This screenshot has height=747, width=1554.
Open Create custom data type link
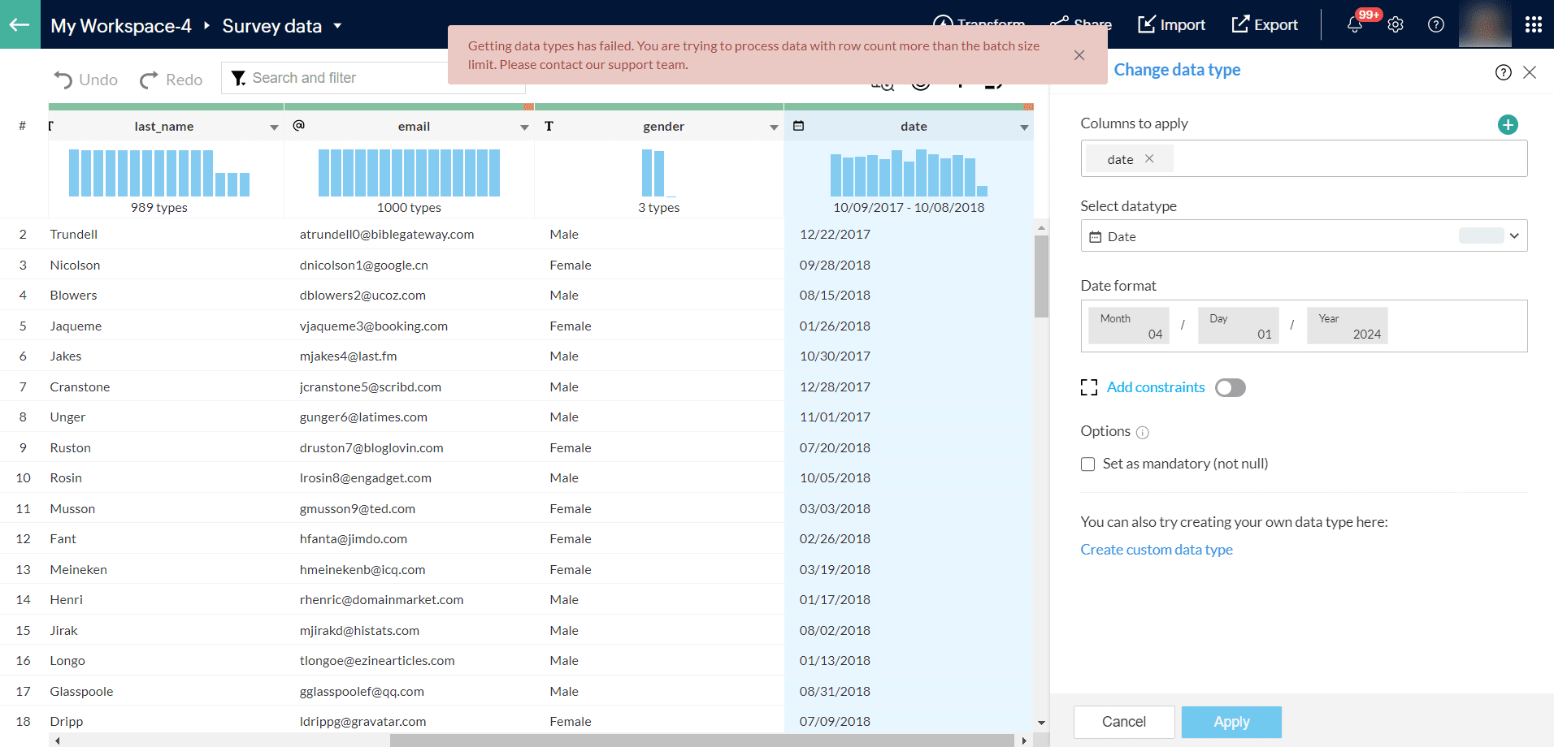coord(1156,550)
